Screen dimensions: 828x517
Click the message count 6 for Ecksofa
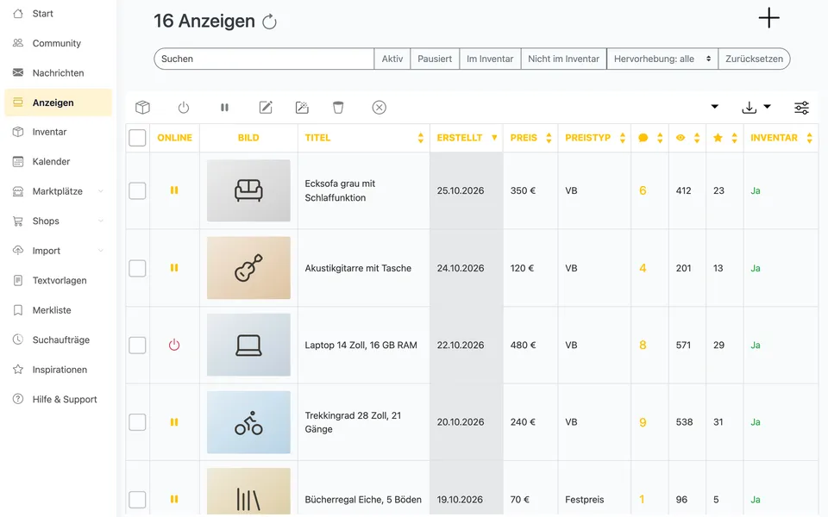(643, 190)
